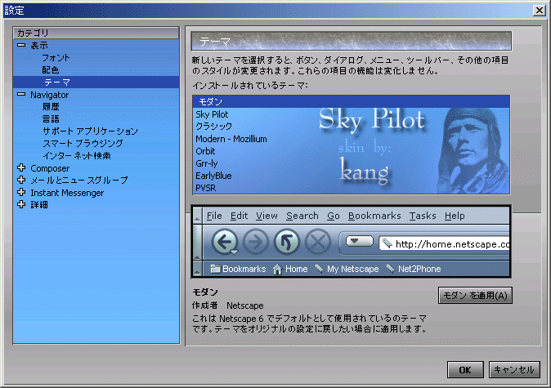
Task: Select 言語 under Navigator
Action: [51, 119]
